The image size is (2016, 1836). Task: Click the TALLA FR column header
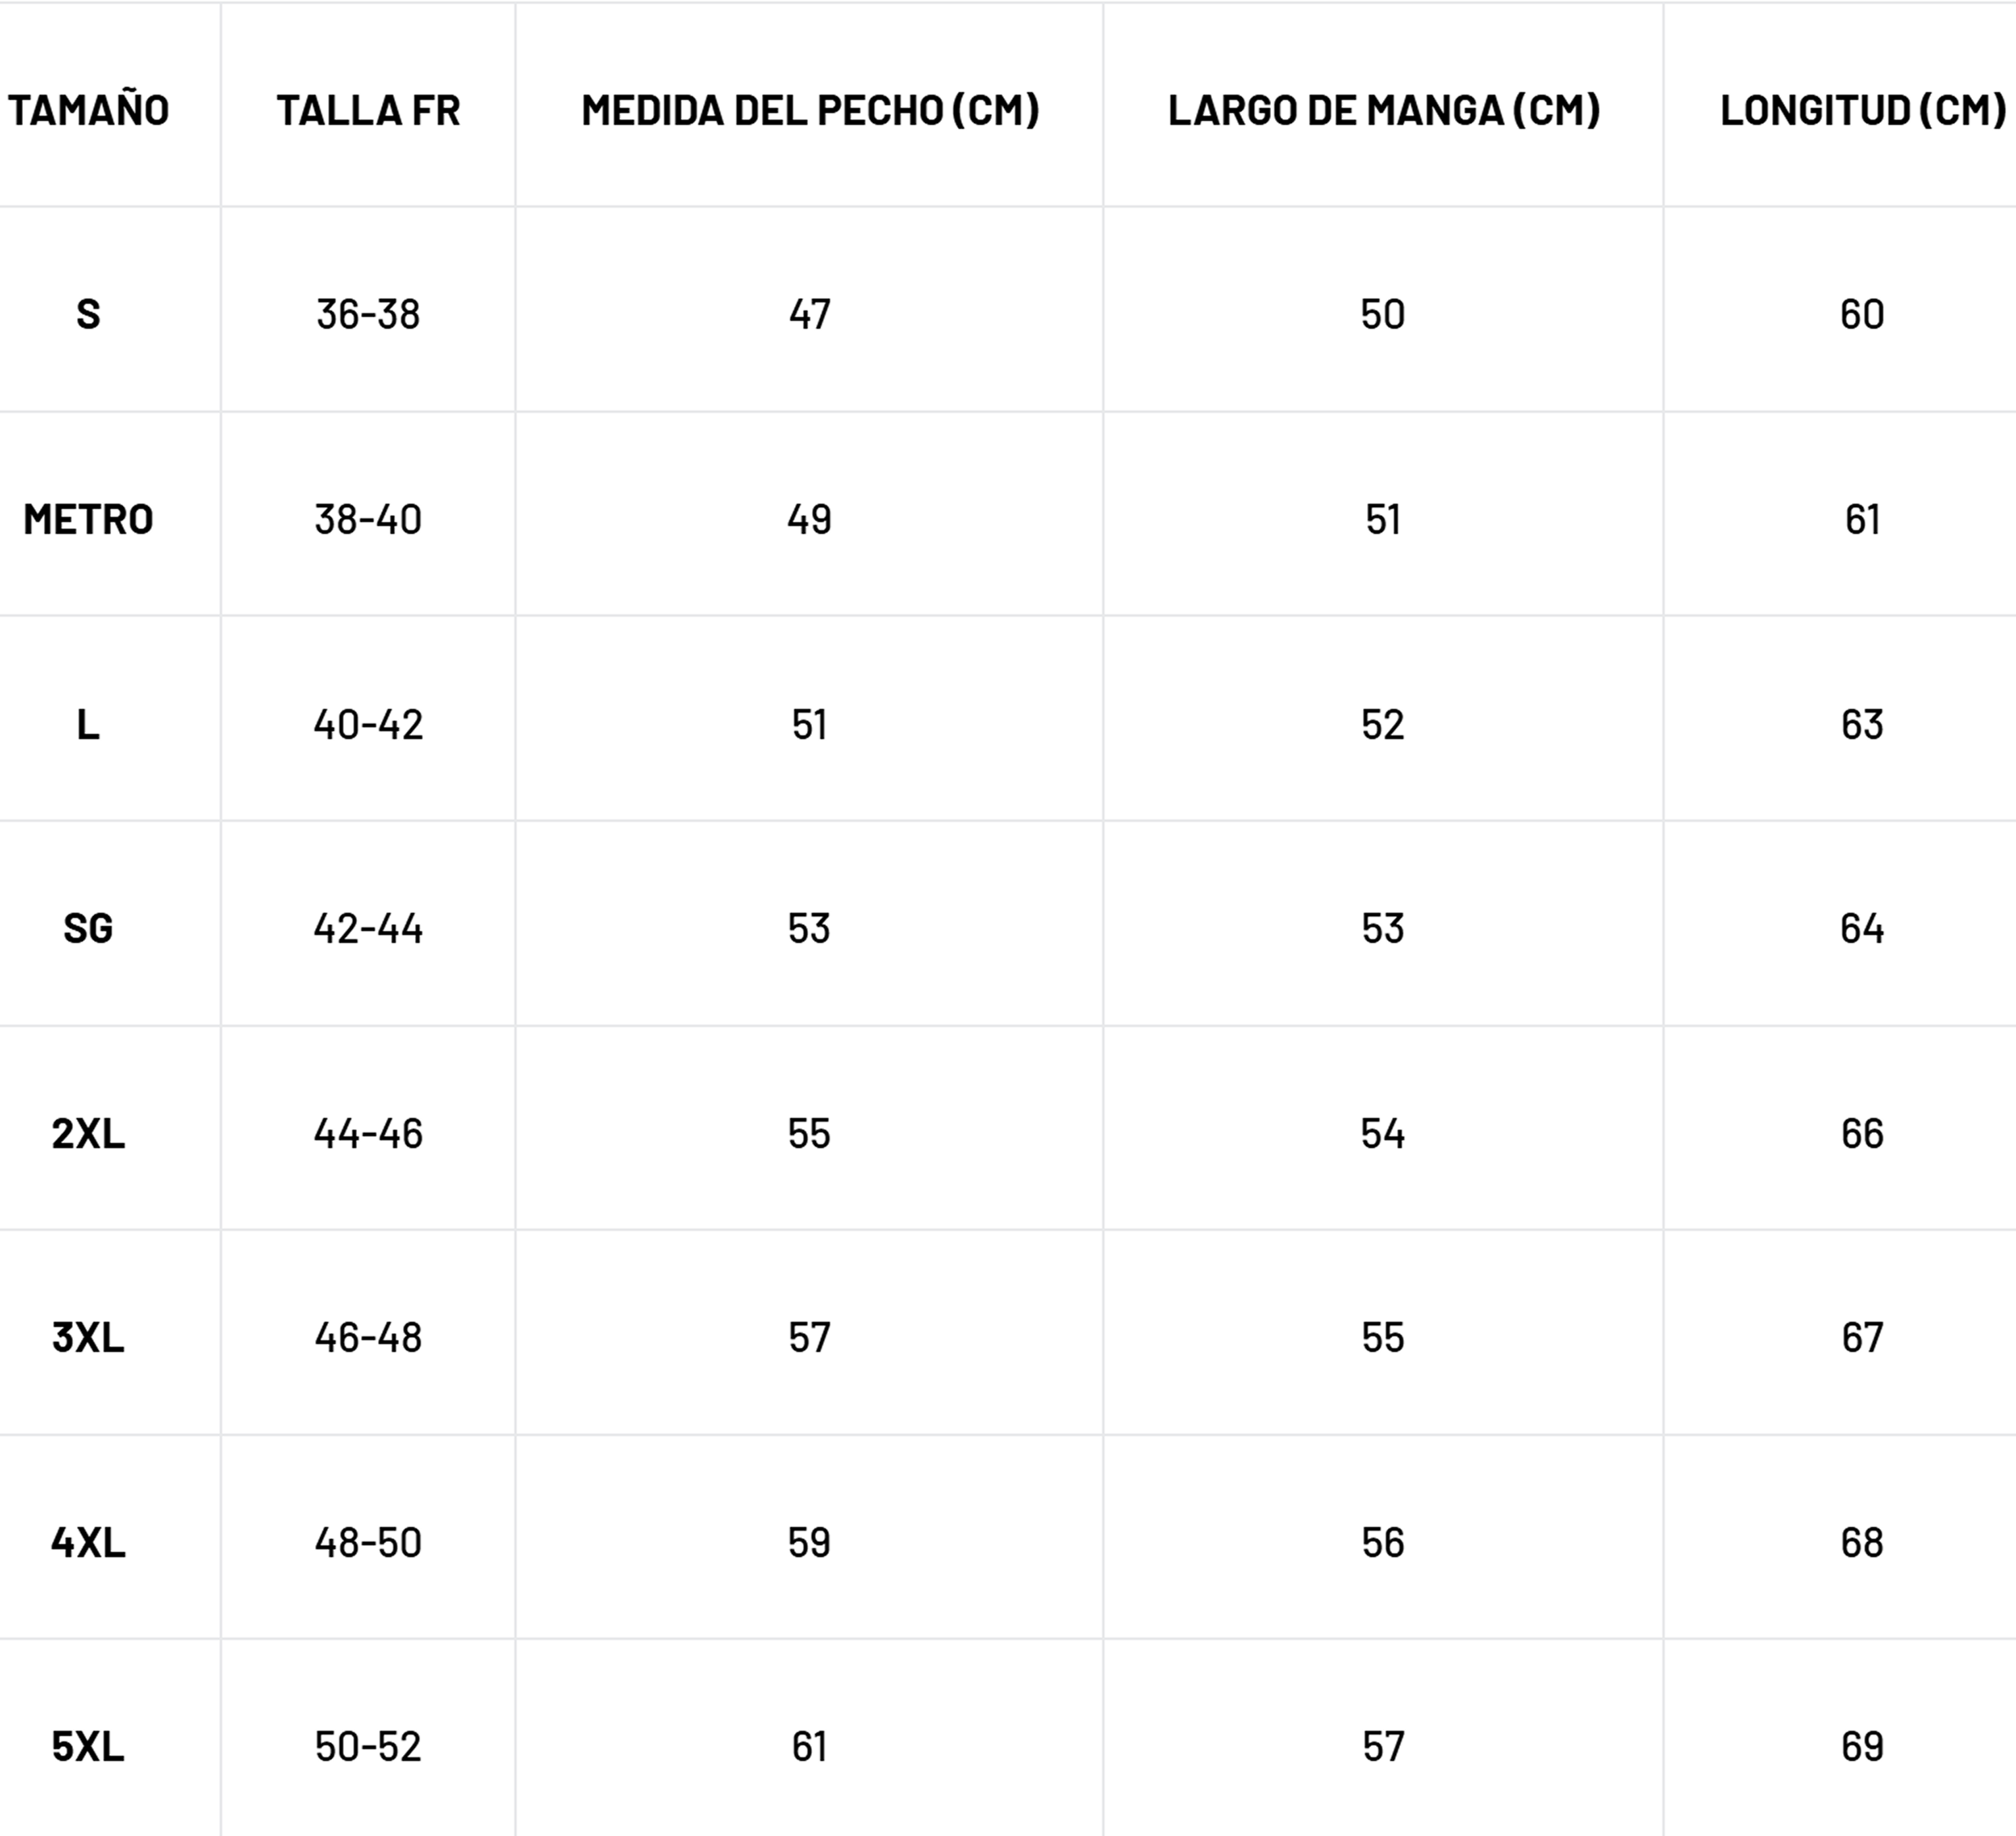click(368, 110)
